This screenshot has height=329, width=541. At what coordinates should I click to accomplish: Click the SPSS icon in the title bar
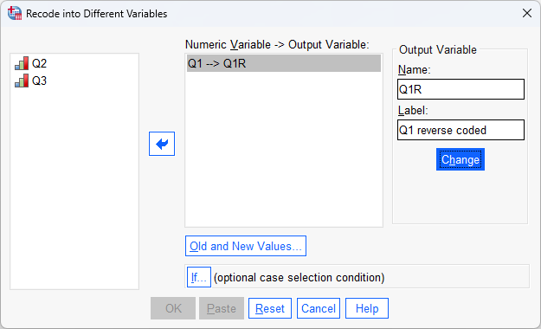coord(15,14)
